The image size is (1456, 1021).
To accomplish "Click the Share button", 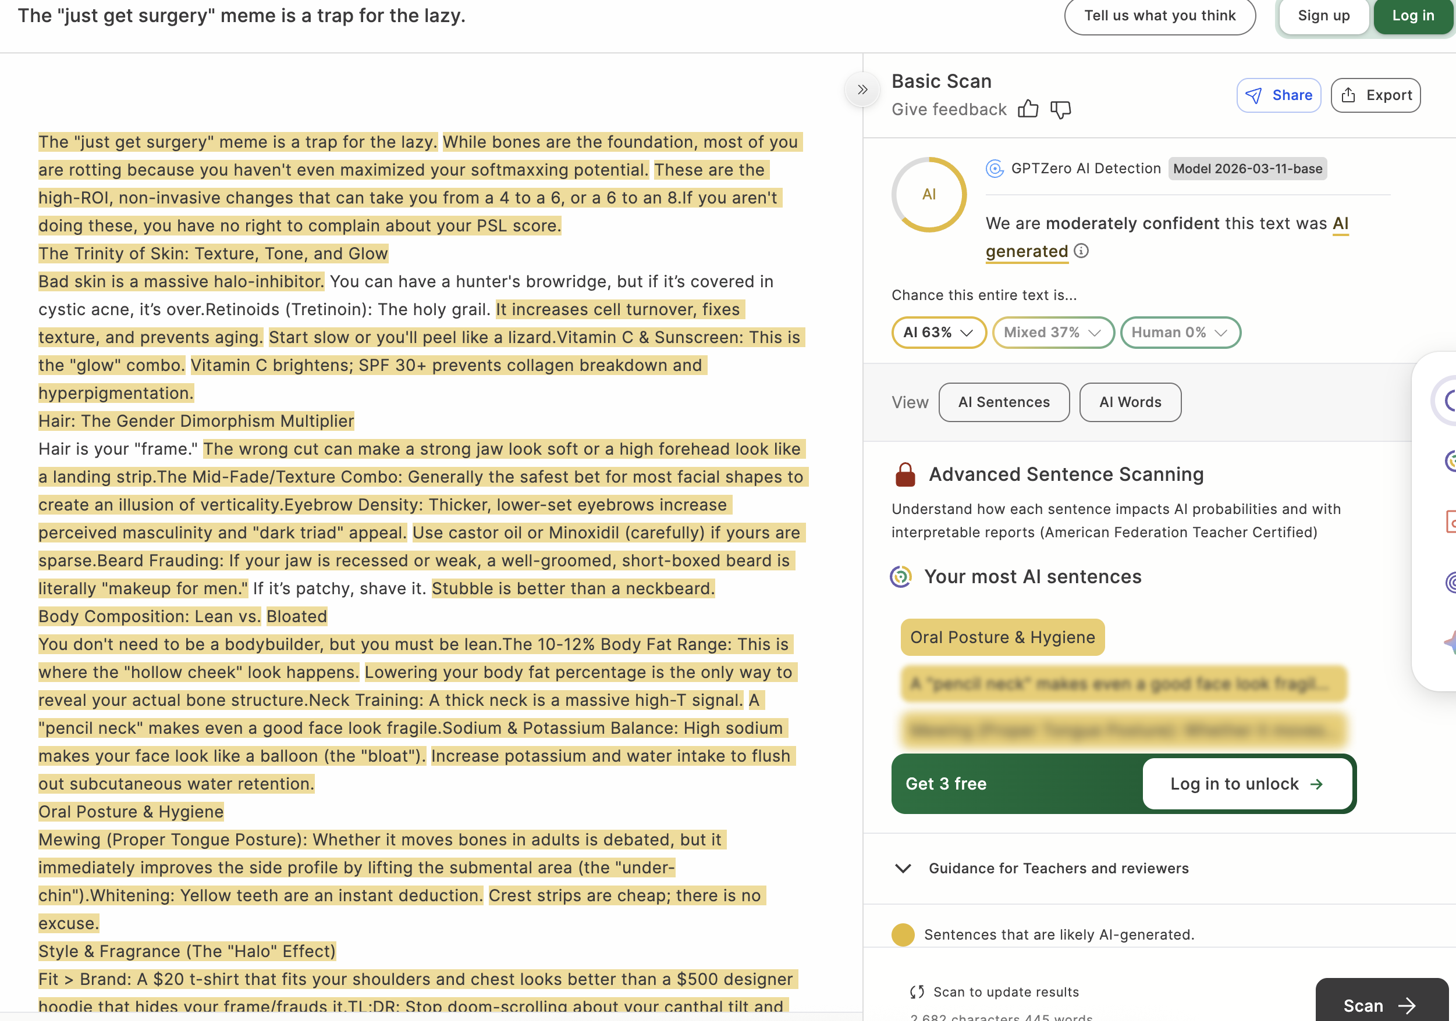I will pos(1278,95).
